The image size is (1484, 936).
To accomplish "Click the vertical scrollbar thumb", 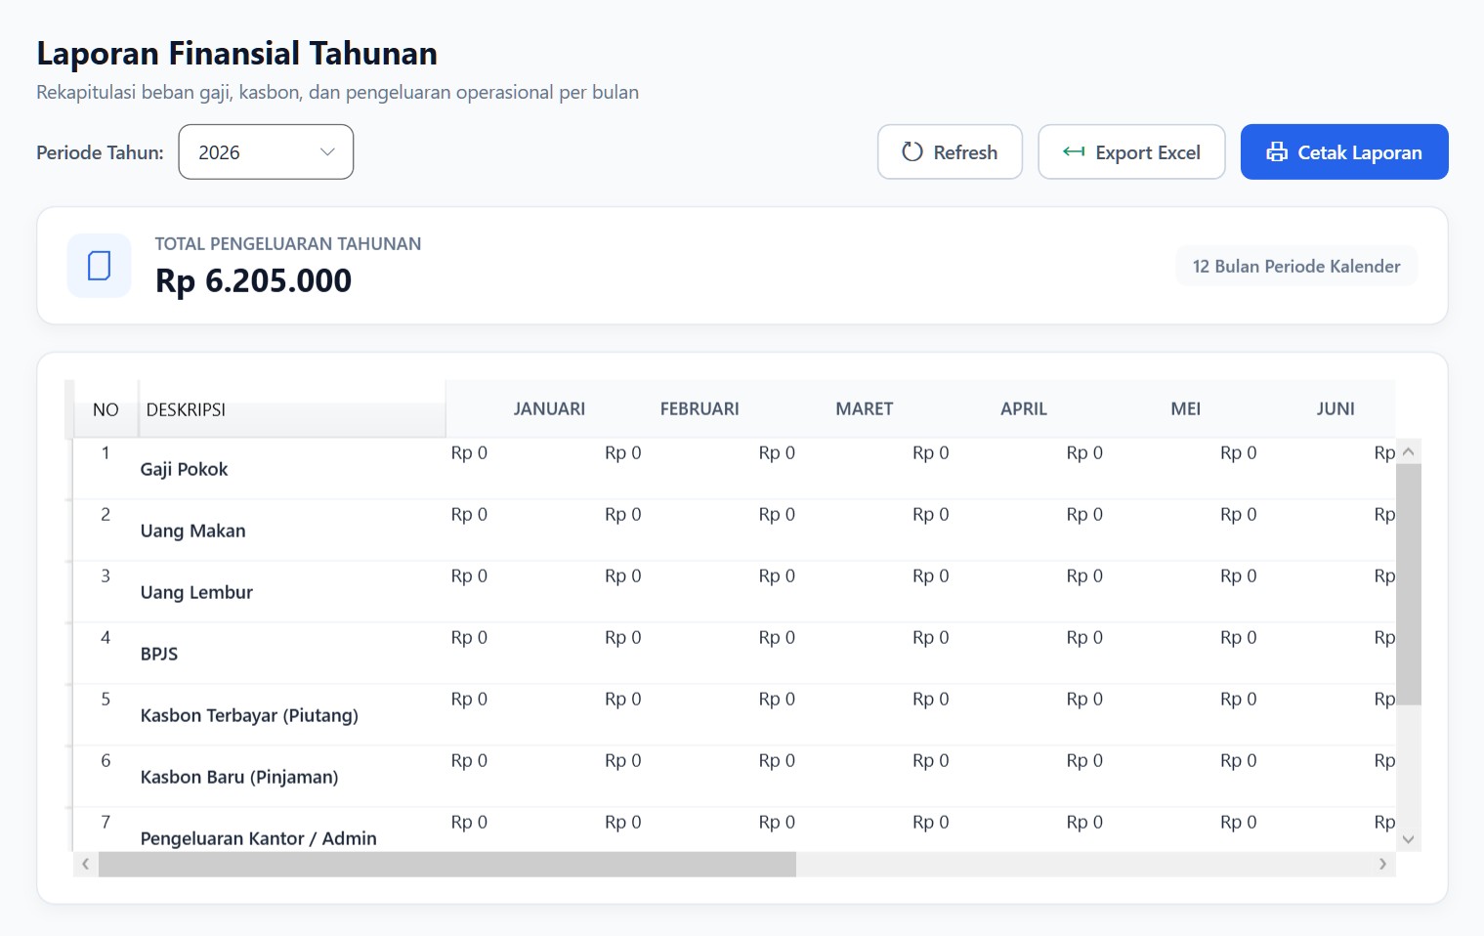I will point(1408,584).
